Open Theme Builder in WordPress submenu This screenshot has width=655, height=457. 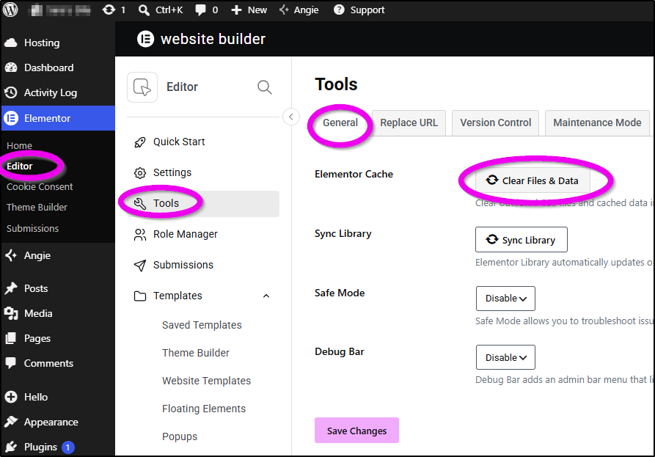[x=37, y=207]
